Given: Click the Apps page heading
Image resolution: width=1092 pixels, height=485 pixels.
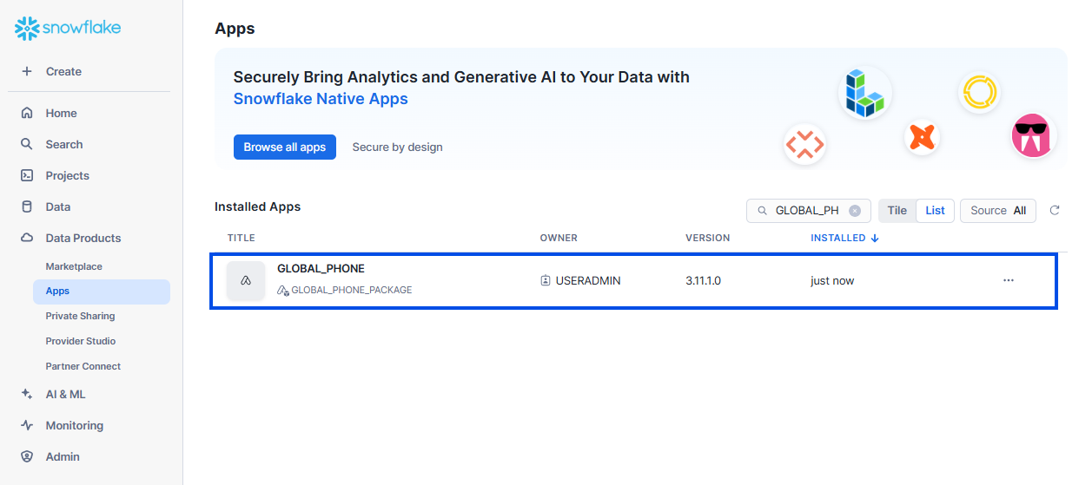Looking at the screenshot, I should click(x=235, y=29).
